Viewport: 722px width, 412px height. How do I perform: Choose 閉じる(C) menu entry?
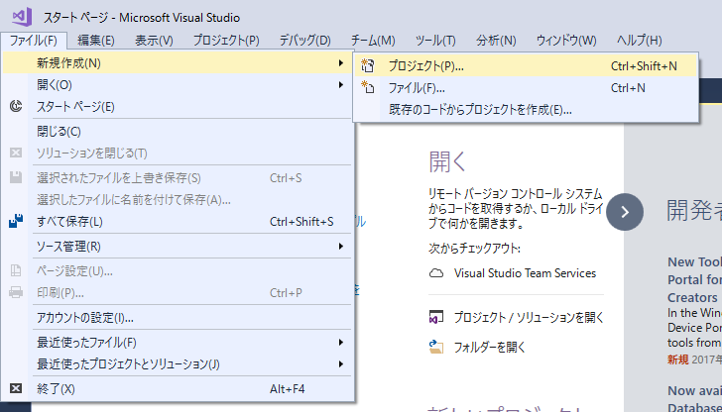(178, 132)
